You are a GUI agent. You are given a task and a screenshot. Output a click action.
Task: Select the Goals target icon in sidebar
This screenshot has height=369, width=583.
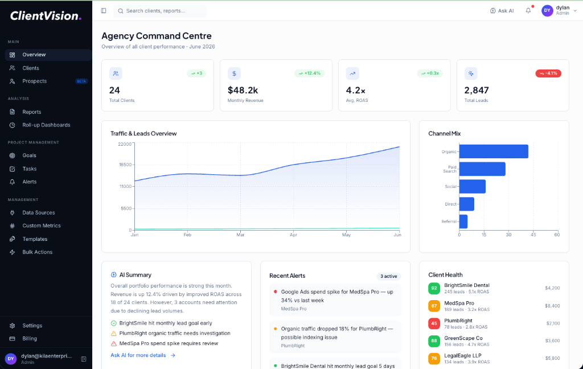tap(13, 155)
